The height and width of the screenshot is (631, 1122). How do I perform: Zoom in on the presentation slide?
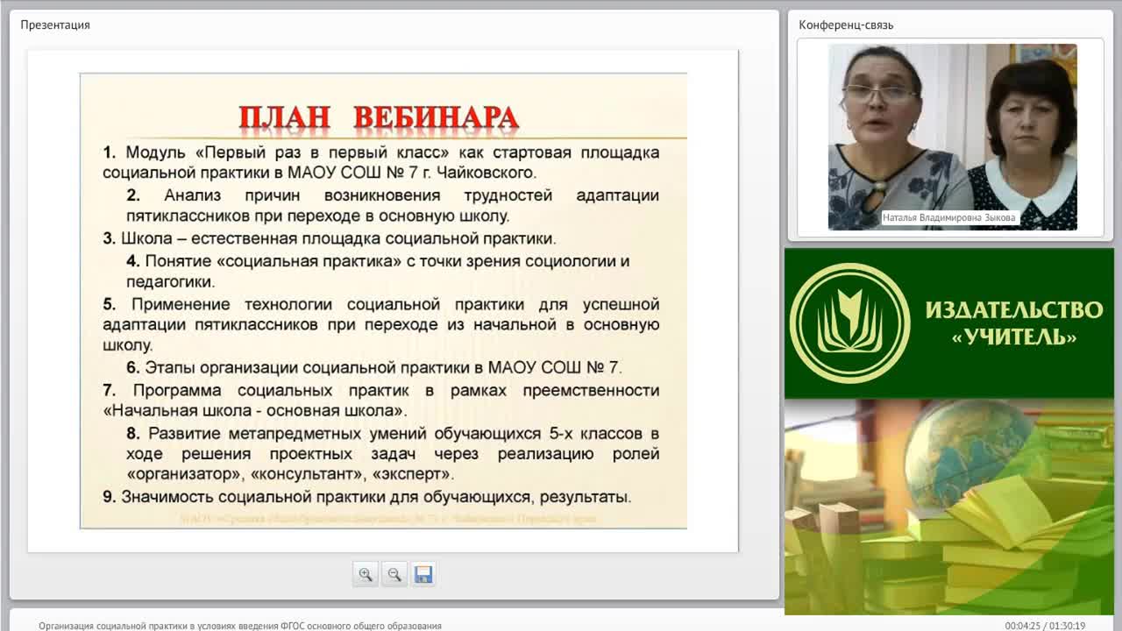click(x=366, y=574)
